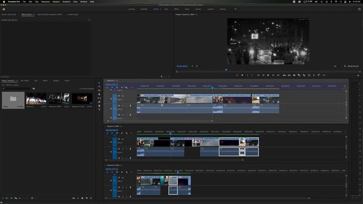Screen dimensions: 363x204
Task: Toggle nest-or-individual-clips insert in Sequence 1 timeline
Action: [107, 88]
